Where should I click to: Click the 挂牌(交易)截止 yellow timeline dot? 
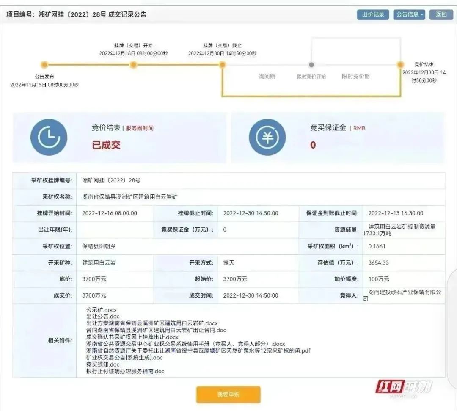click(223, 65)
